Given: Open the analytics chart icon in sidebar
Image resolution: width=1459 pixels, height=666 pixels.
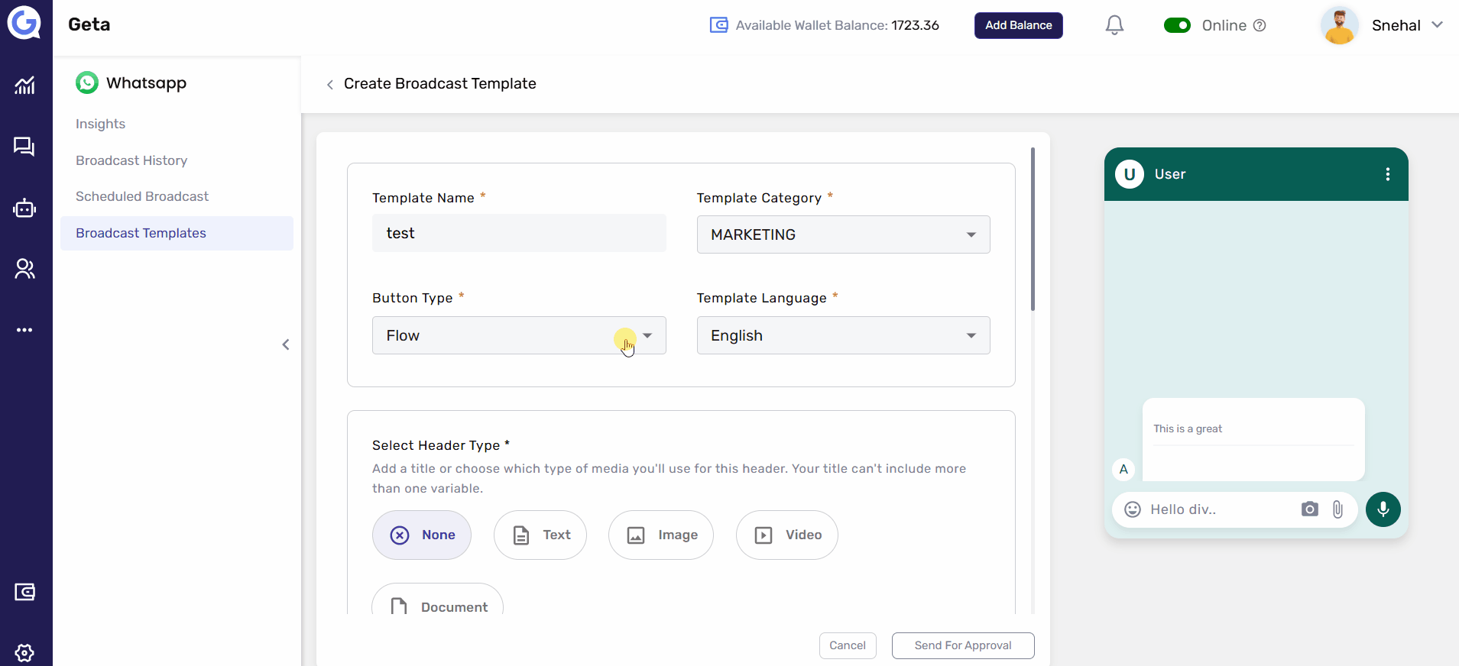Looking at the screenshot, I should [24, 86].
